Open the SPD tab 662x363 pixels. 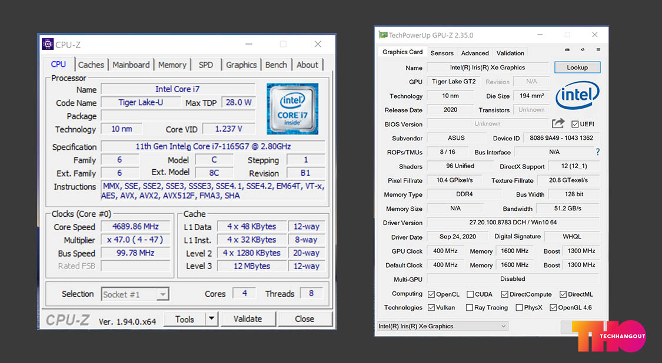(x=206, y=65)
